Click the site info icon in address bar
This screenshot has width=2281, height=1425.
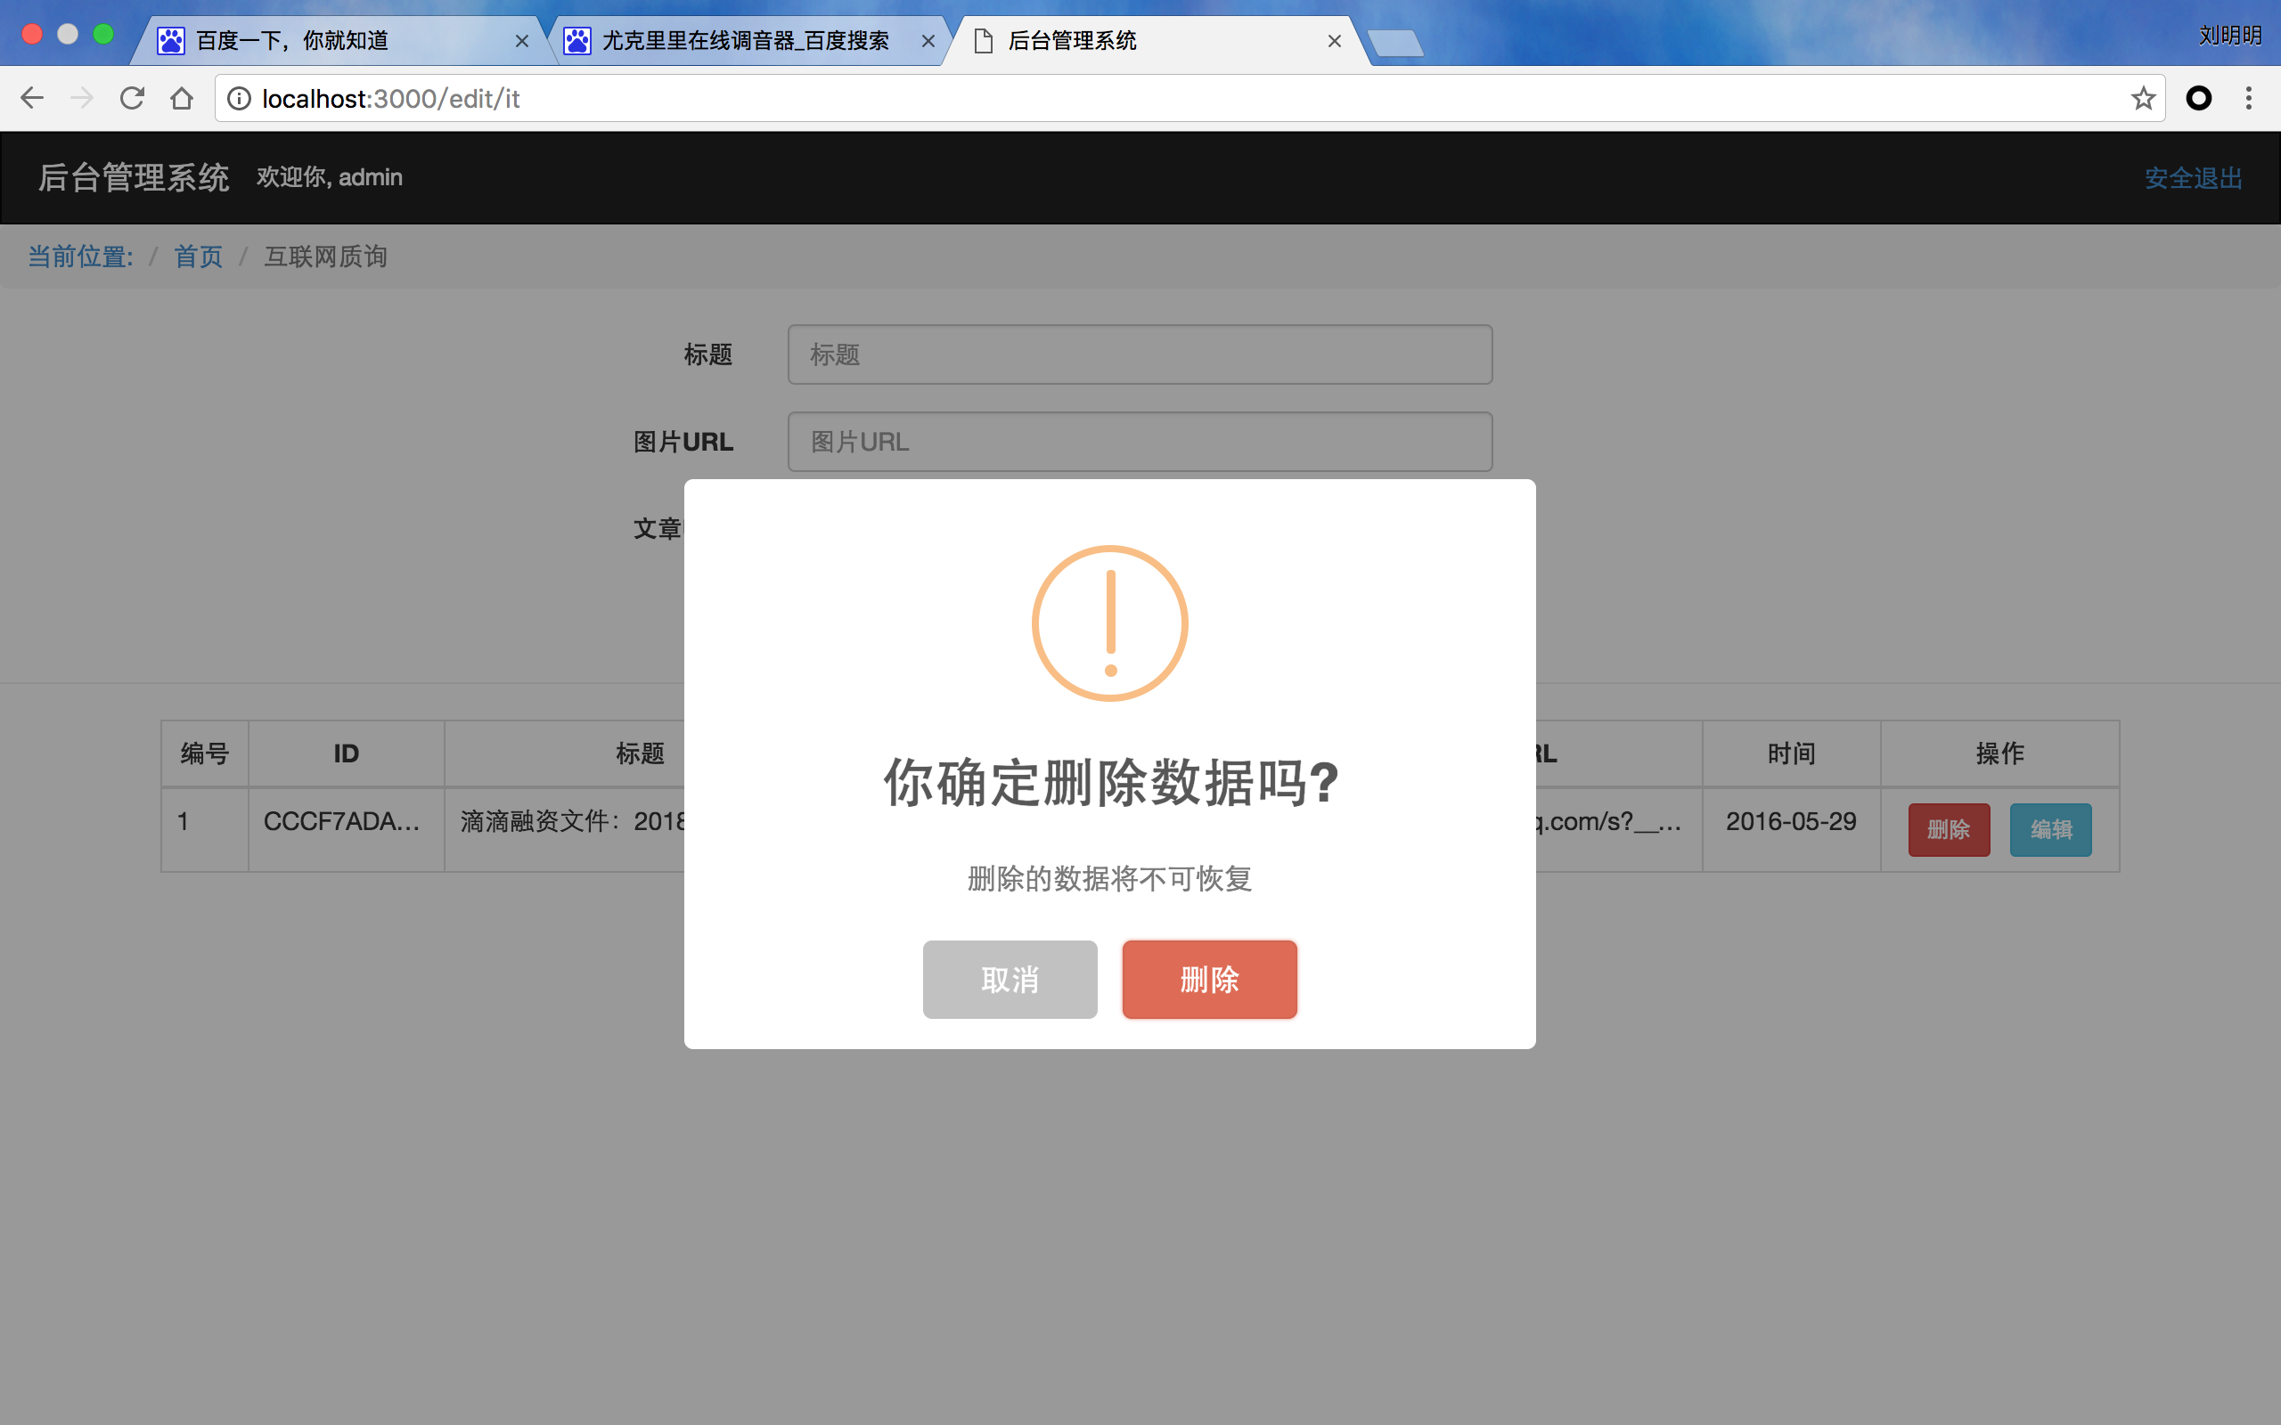[240, 98]
